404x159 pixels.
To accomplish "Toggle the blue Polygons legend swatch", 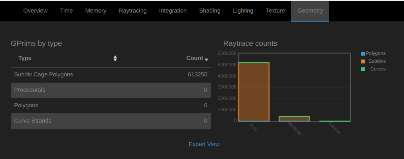I will point(363,54).
